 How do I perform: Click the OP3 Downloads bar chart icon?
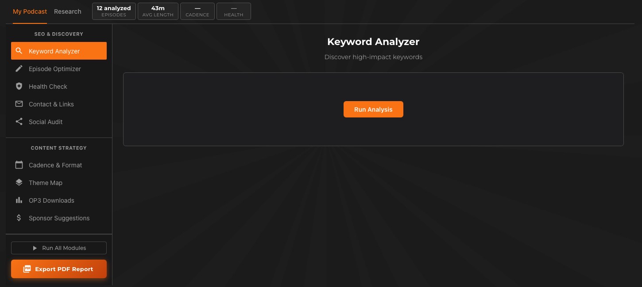19,200
